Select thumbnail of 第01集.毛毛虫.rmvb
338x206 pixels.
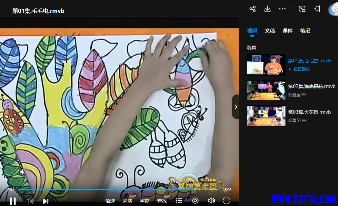(x=266, y=65)
